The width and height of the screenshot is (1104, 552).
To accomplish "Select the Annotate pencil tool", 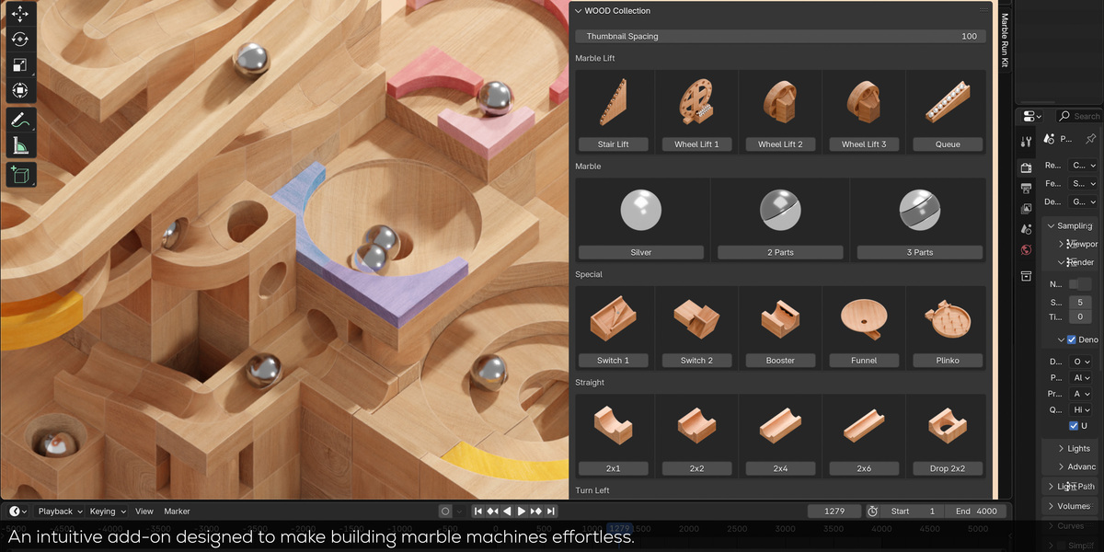I will (19, 120).
